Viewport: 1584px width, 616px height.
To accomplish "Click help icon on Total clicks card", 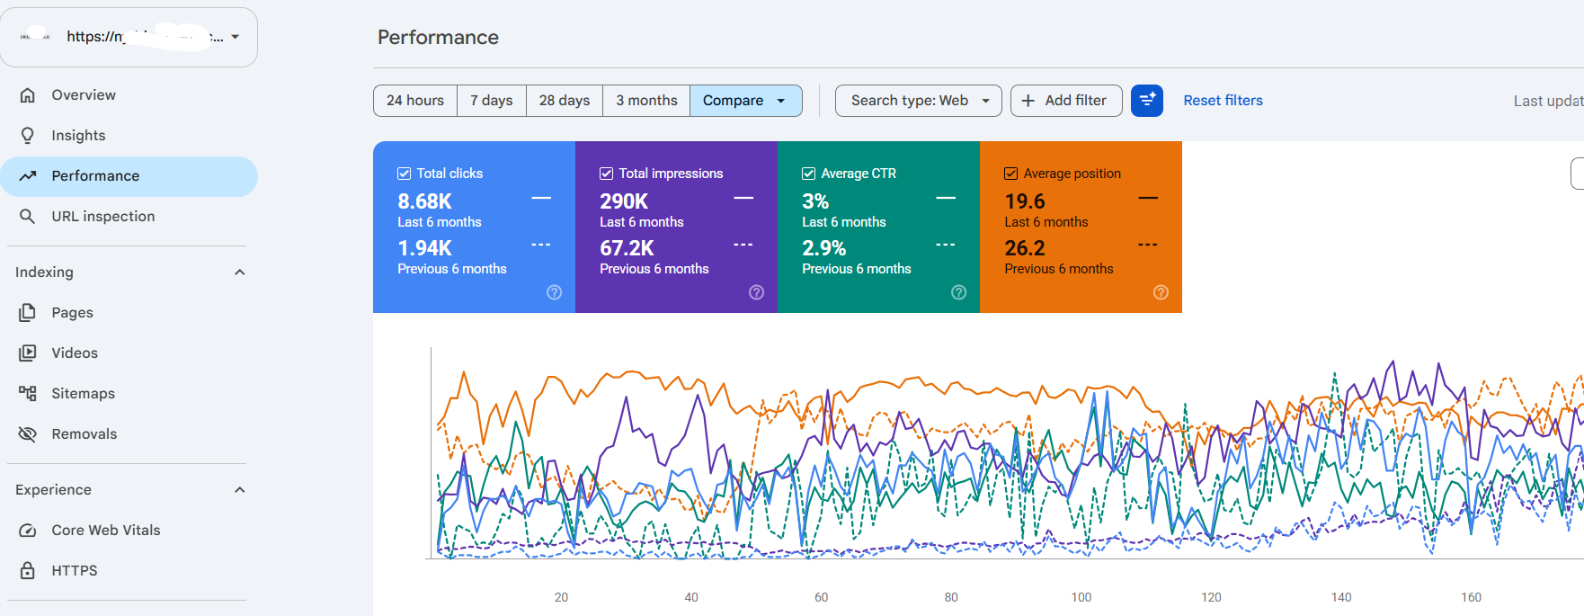I will click(x=555, y=292).
